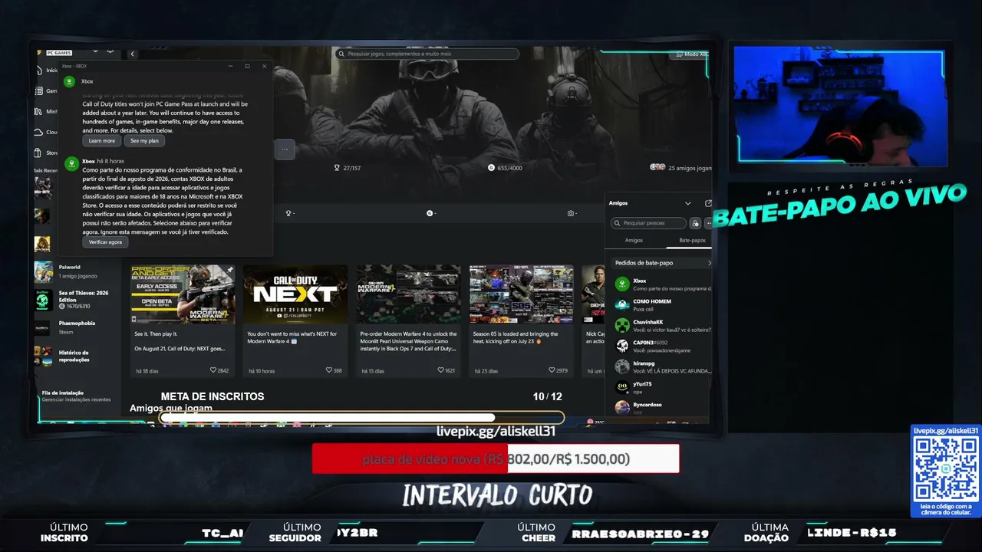Open the Cloud gaming sidebar icon
The width and height of the screenshot is (982, 552).
[39, 133]
